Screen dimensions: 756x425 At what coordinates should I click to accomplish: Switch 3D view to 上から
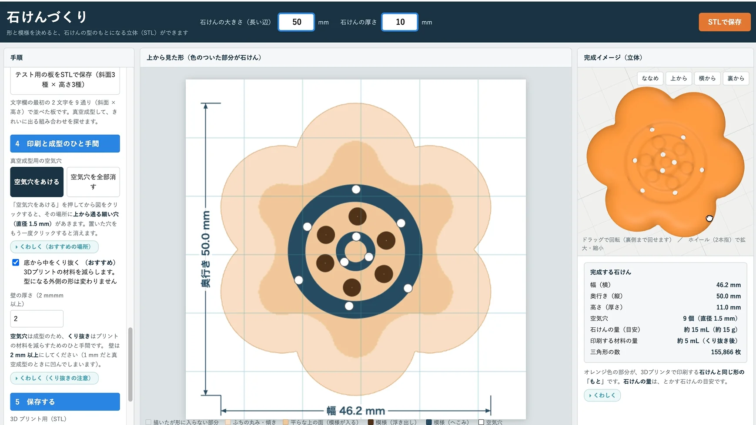pyautogui.click(x=679, y=78)
